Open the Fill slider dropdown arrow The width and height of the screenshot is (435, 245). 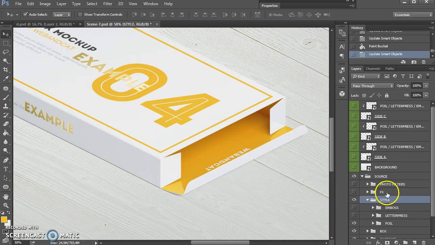tap(426, 95)
